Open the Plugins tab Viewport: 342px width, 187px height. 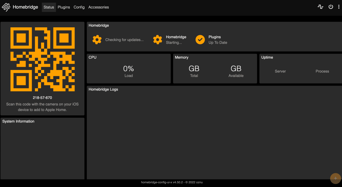click(x=64, y=7)
